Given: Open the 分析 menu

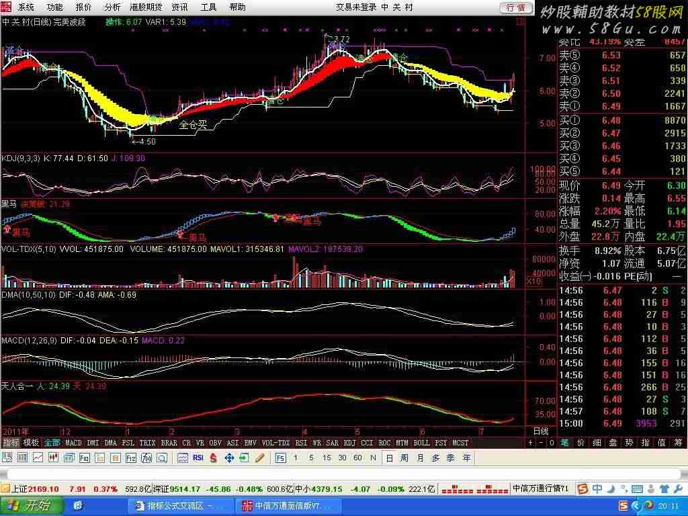Looking at the screenshot, I should tap(112, 7).
